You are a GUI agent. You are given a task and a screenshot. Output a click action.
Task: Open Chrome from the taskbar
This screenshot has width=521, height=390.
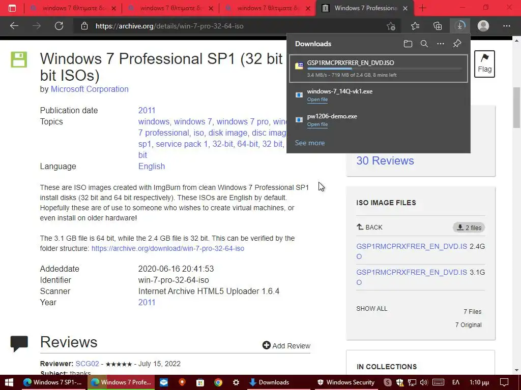(x=218, y=382)
